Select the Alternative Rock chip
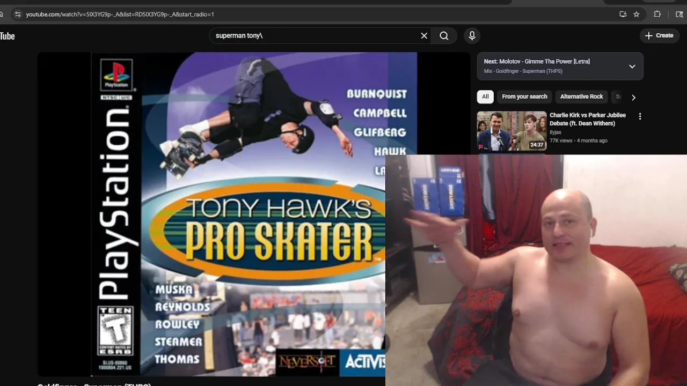This screenshot has height=386, width=687. point(581,97)
